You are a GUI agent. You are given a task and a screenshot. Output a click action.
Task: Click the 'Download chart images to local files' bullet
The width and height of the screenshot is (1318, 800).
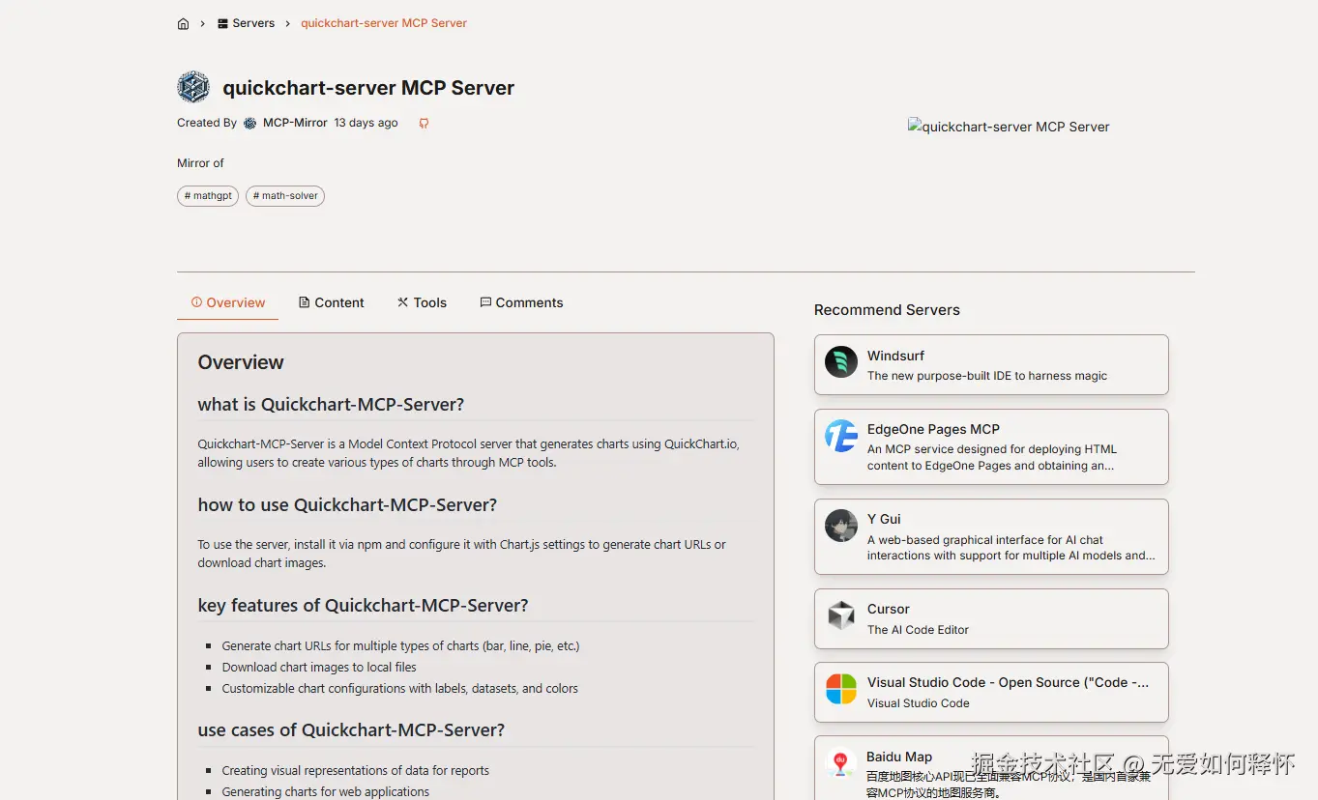point(319,668)
